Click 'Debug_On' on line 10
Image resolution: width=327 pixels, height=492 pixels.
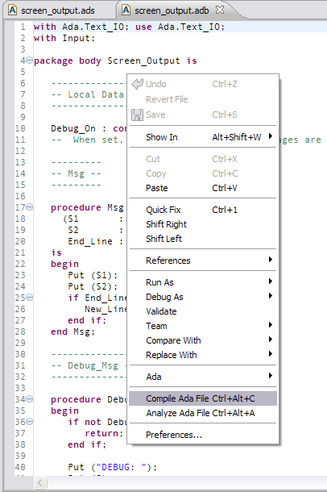pos(73,129)
